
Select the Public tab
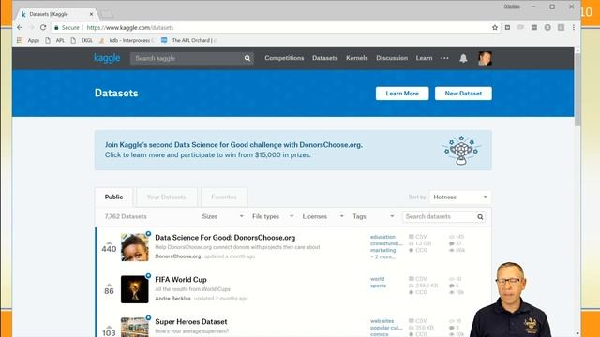(x=113, y=198)
